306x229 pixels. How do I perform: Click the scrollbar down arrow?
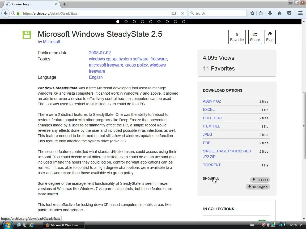(x=304, y=219)
